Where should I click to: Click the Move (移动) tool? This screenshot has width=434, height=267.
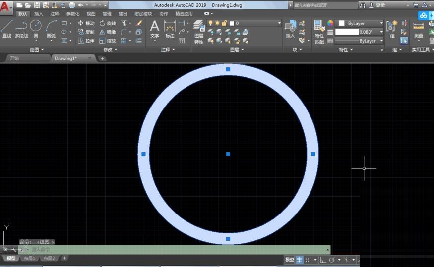click(86, 23)
